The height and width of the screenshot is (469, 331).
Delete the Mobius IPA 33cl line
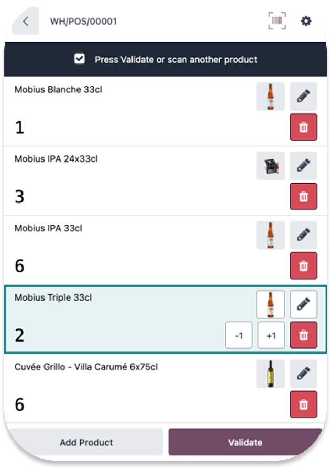(x=303, y=265)
